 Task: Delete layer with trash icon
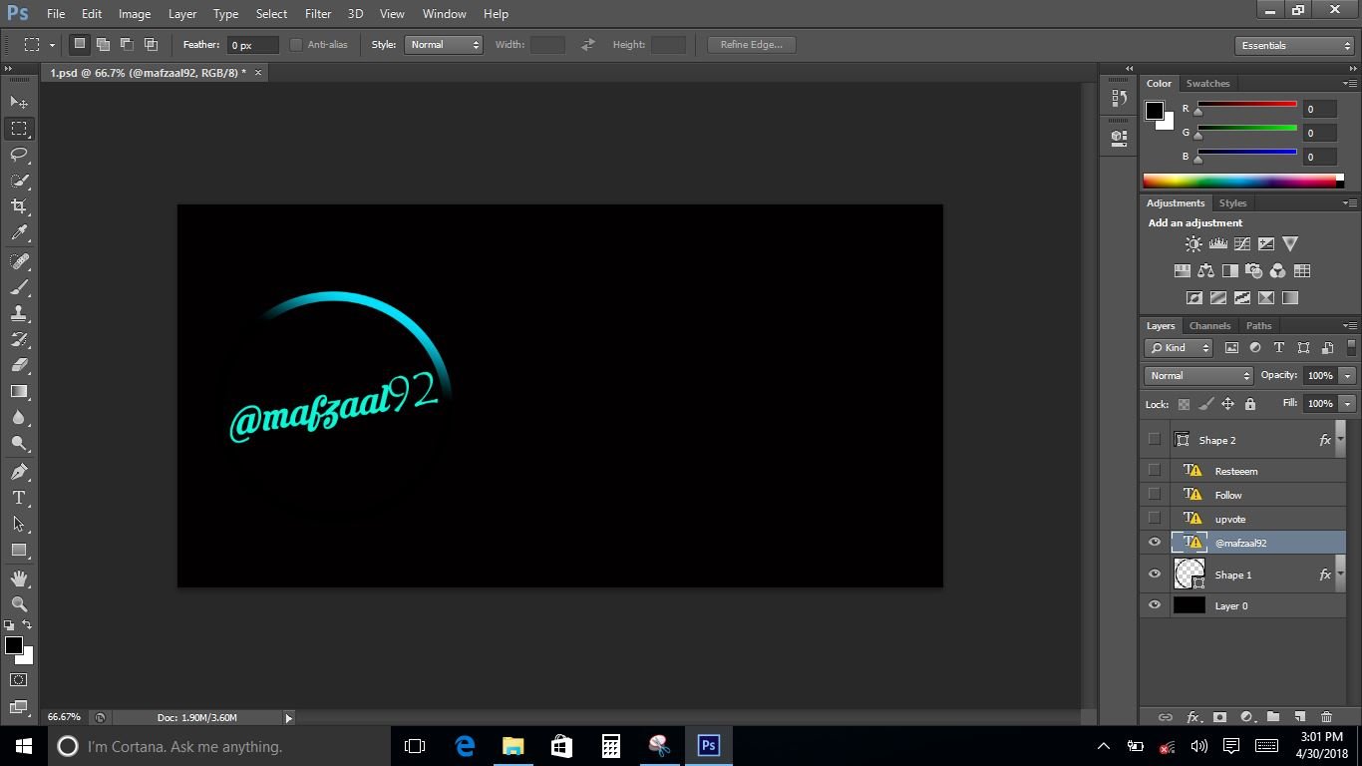pos(1326,717)
